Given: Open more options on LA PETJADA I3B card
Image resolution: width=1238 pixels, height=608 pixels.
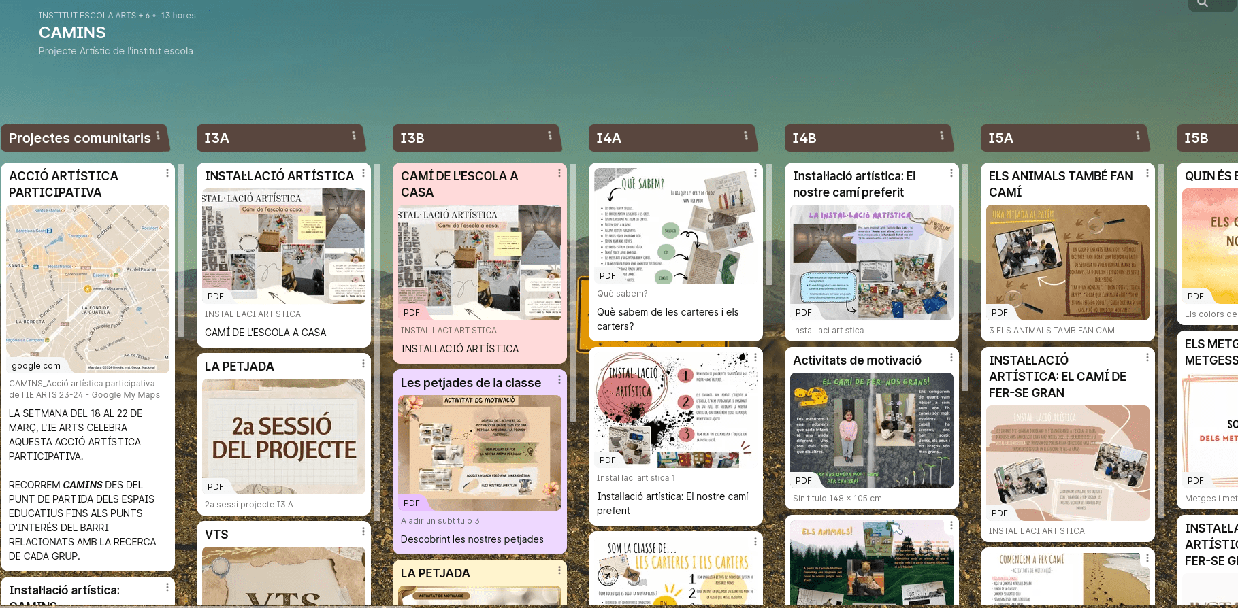Looking at the screenshot, I should point(559,571).
